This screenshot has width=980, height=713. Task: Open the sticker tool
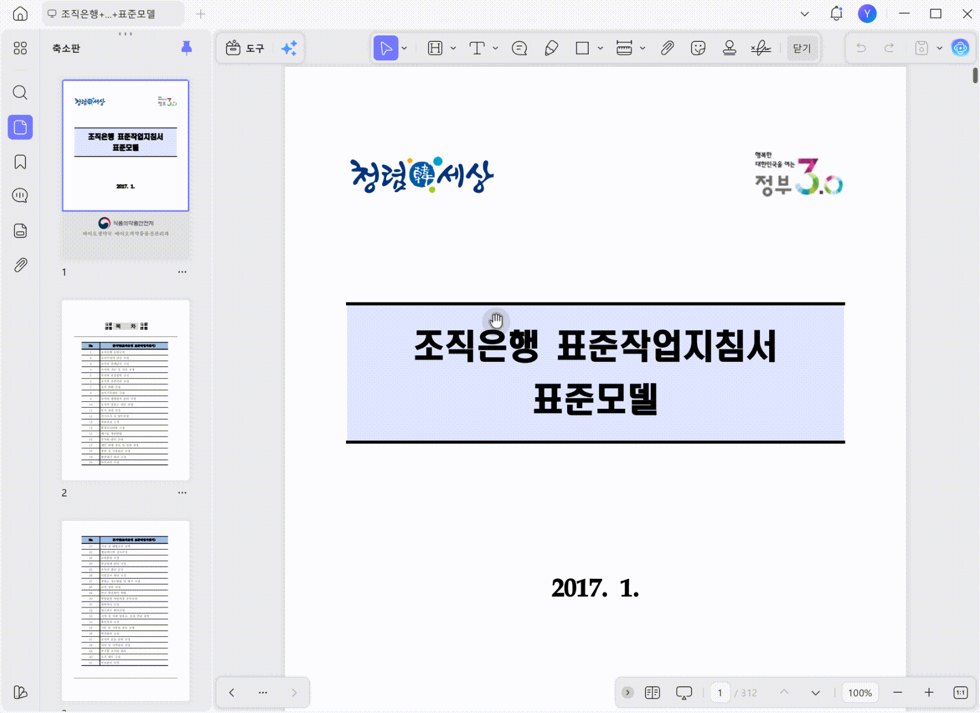tap(698, 48)
